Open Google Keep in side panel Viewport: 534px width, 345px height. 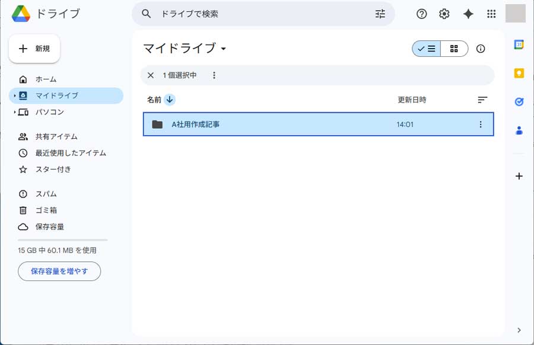(519, 73)
